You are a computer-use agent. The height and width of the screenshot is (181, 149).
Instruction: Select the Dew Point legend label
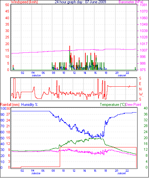(133, 105)
